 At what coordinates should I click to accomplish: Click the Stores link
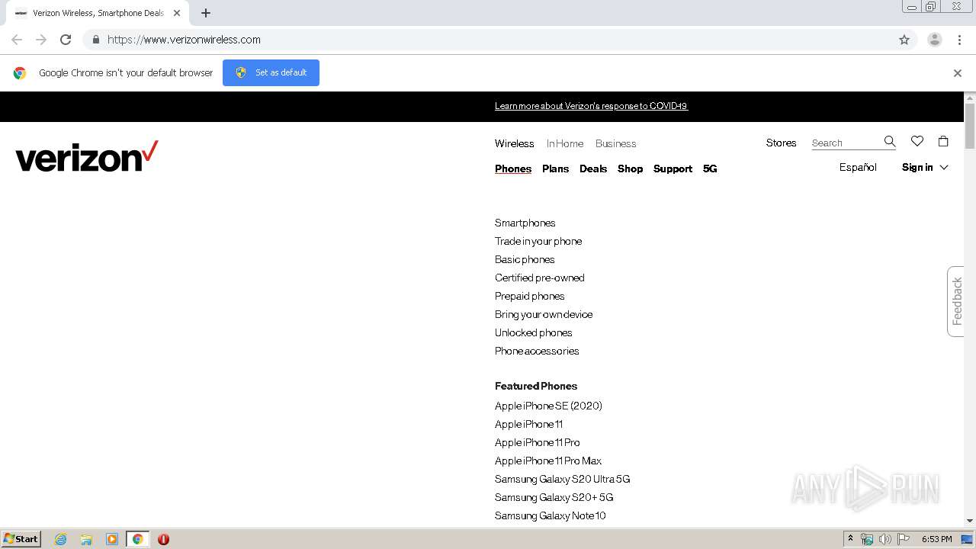pyautogui.click(x=781, y=143)
